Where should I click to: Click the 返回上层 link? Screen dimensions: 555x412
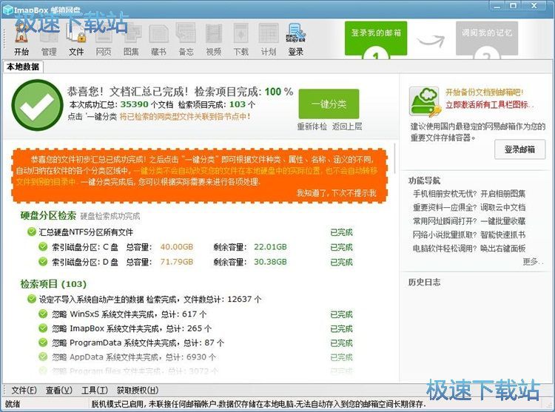click(x=347, y=126)
